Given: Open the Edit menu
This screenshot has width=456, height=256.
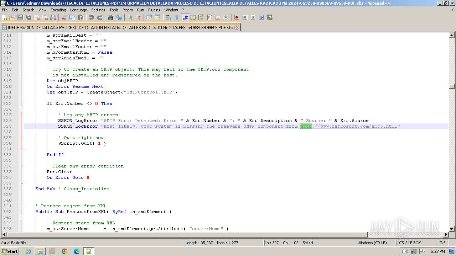Looking at the screenshot, I should point(15,10).
